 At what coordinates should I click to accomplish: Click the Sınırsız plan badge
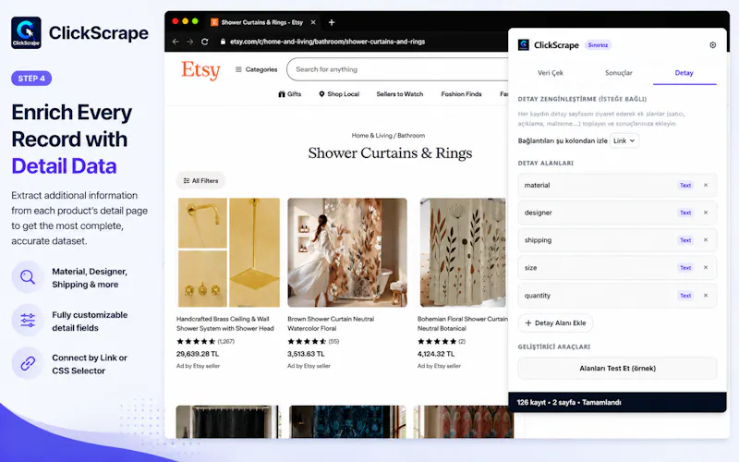[x=598, y=44]
